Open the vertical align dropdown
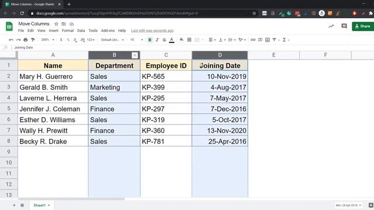 [x=222, y=40]
